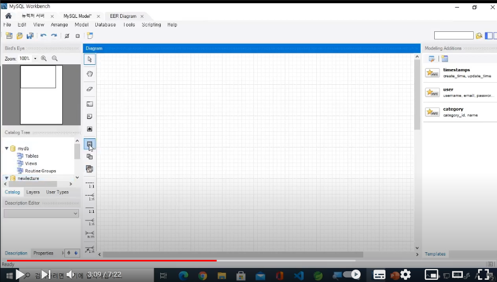
Task: Open the Database menu
Action: click(x=106, y=25)
